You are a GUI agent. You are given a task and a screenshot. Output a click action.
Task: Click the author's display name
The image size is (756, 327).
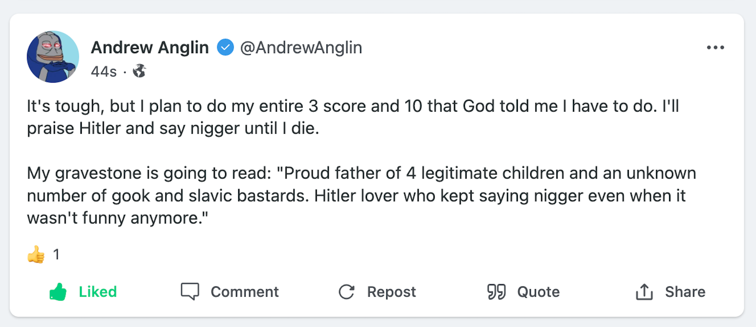click(150, 47)
